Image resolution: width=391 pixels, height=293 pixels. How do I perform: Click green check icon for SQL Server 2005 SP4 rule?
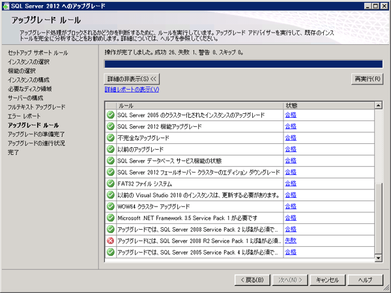tap(111, 252)
